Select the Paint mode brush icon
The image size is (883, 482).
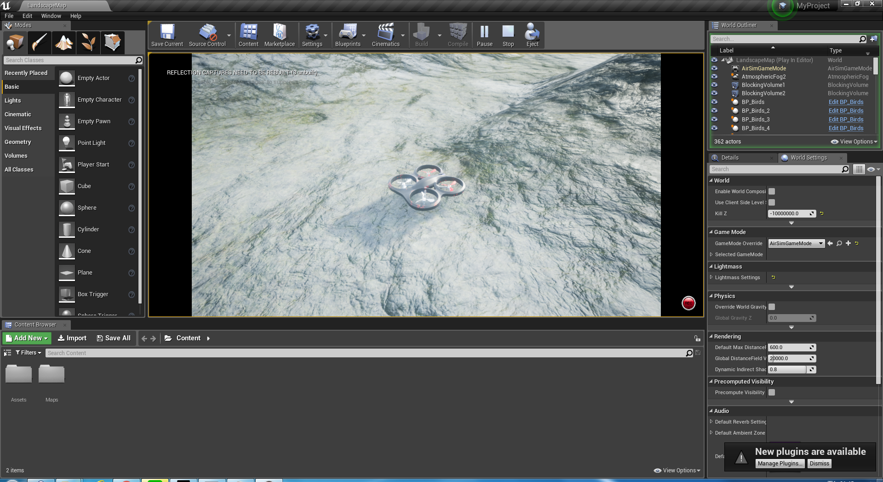click(x=39, y=43)
